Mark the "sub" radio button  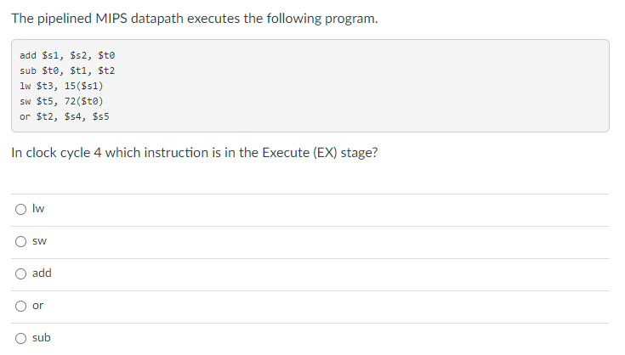coord(19,337)
